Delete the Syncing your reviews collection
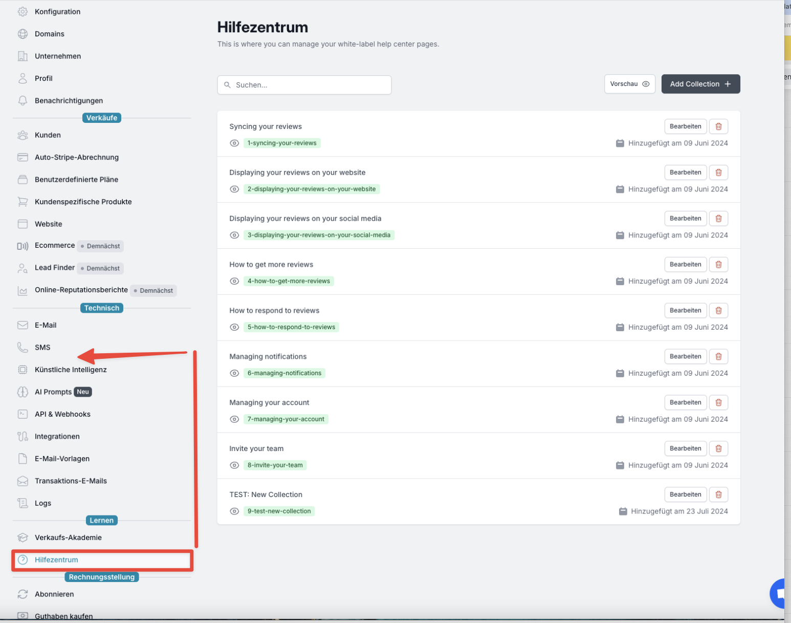791x623 pixels. [x=718, y=126]
